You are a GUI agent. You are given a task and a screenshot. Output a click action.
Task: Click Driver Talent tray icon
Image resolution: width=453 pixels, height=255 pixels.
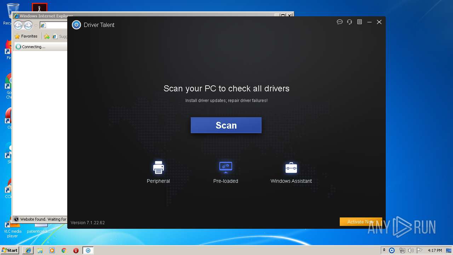click(392, 250)
